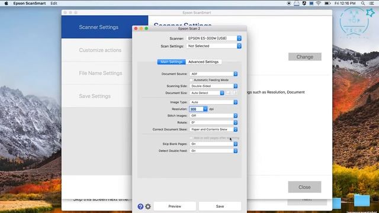Open Correct Document Skew dropdown
This screenshot has width=379, height=213.
(214, 130)
